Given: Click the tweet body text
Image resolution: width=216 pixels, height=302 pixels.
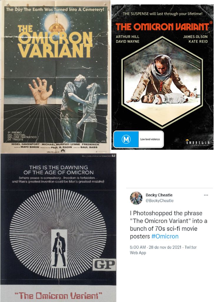Looking at the screenshot, I should click(x=169, y=225).
